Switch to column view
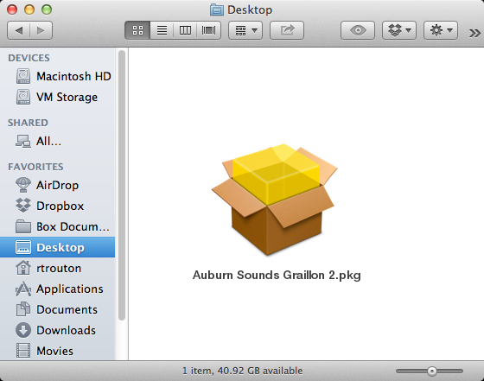 coord(185,30)
